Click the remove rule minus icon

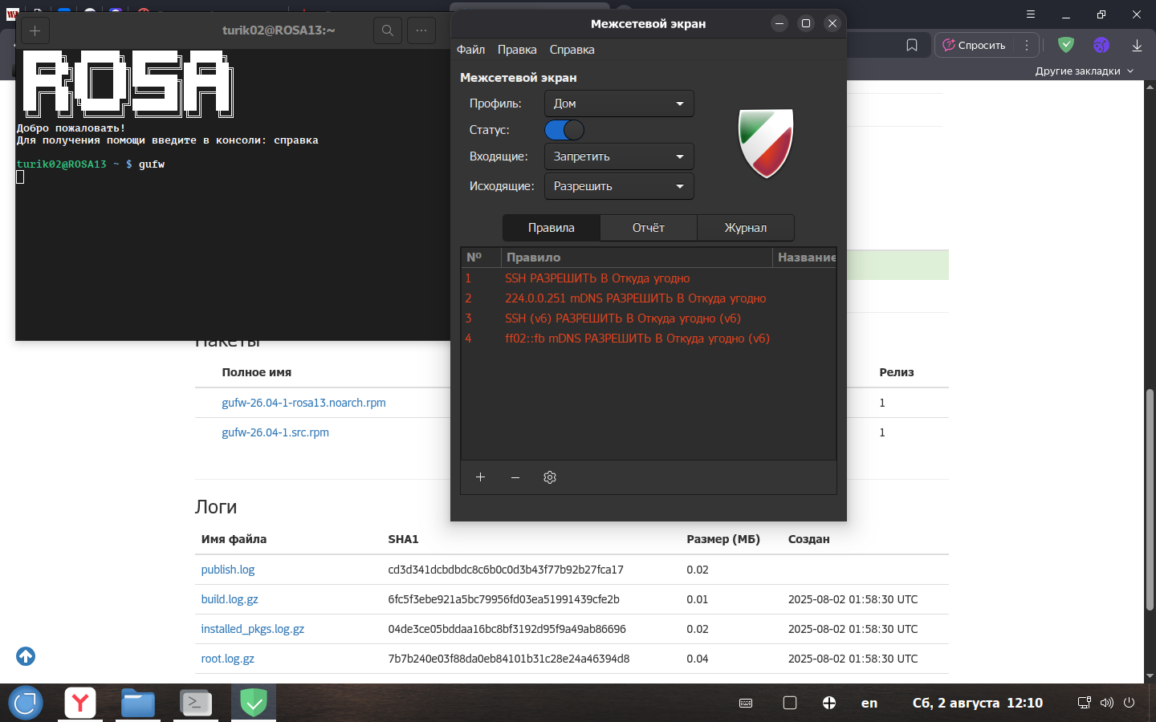[x=515, y=477]
